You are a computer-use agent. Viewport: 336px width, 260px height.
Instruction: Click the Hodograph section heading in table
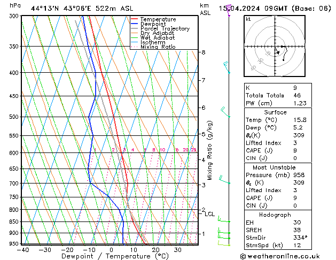point(275,215)
